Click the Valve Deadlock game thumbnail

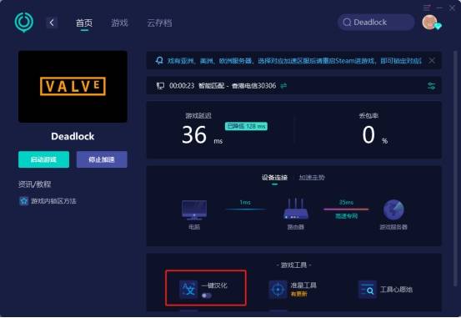click(73, 87)
